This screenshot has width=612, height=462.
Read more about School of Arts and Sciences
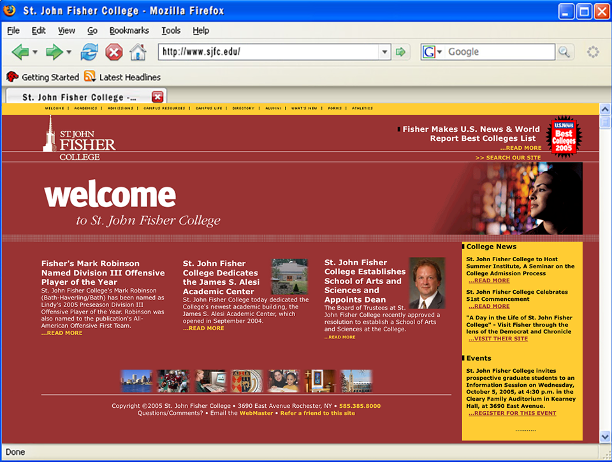340,337
